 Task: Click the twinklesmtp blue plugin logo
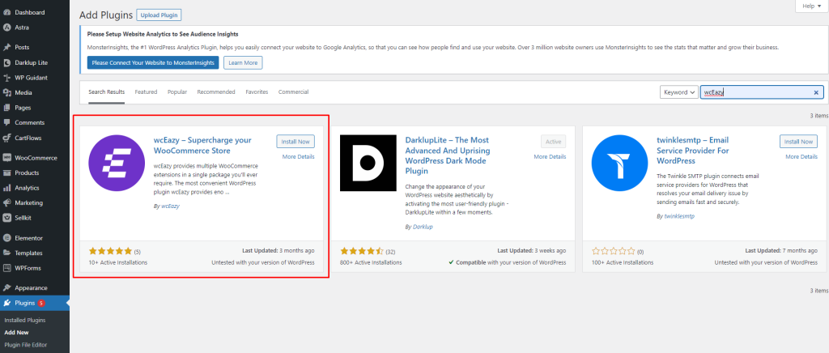click(619, 163)
